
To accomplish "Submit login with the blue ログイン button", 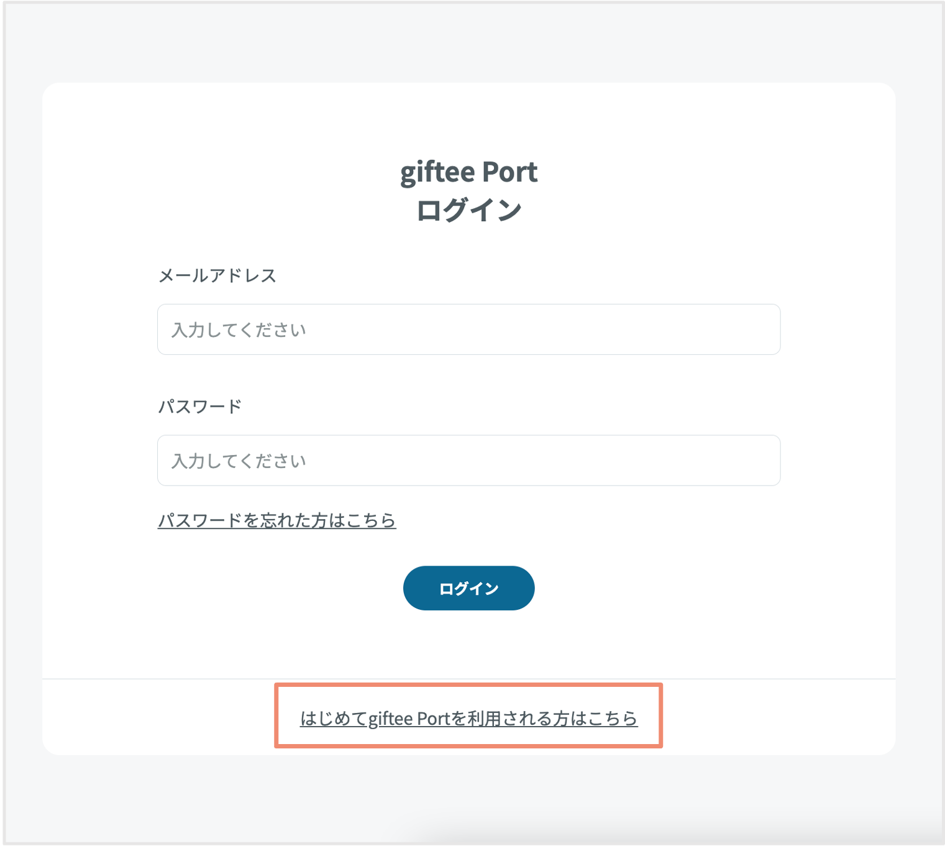I will click(x=468, y=587).
